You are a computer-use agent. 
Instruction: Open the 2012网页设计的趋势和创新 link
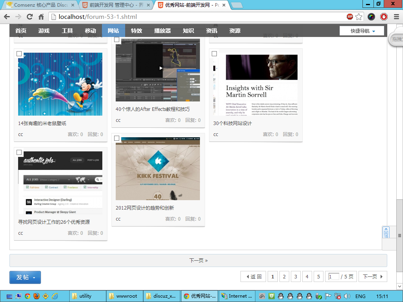coord(145,208)
